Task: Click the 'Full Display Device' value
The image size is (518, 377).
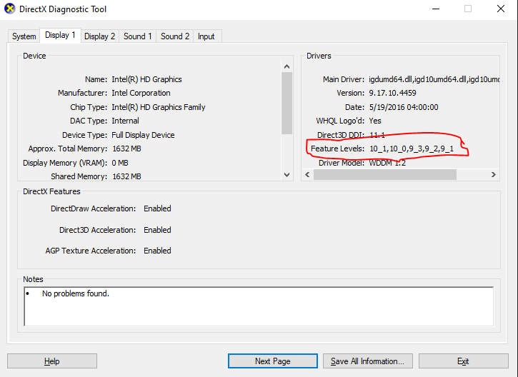Action: tap(143, 135)
